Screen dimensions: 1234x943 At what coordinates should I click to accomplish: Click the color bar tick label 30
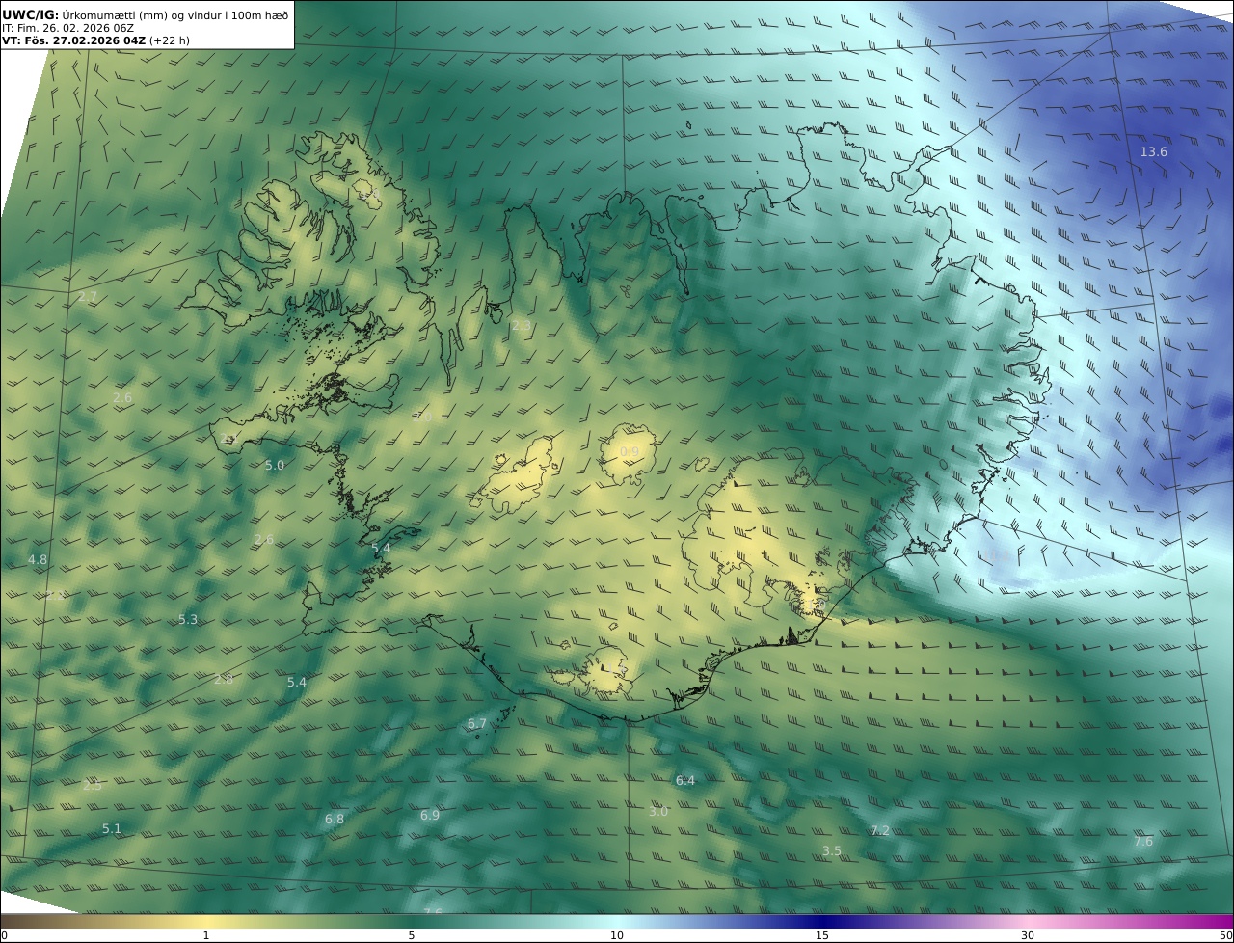tap(1028, 935)
